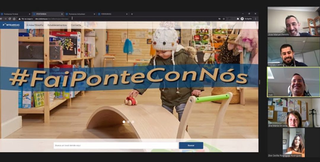Click the divider handle beside the video panel
320x162 pixels.
click(260, 82)
